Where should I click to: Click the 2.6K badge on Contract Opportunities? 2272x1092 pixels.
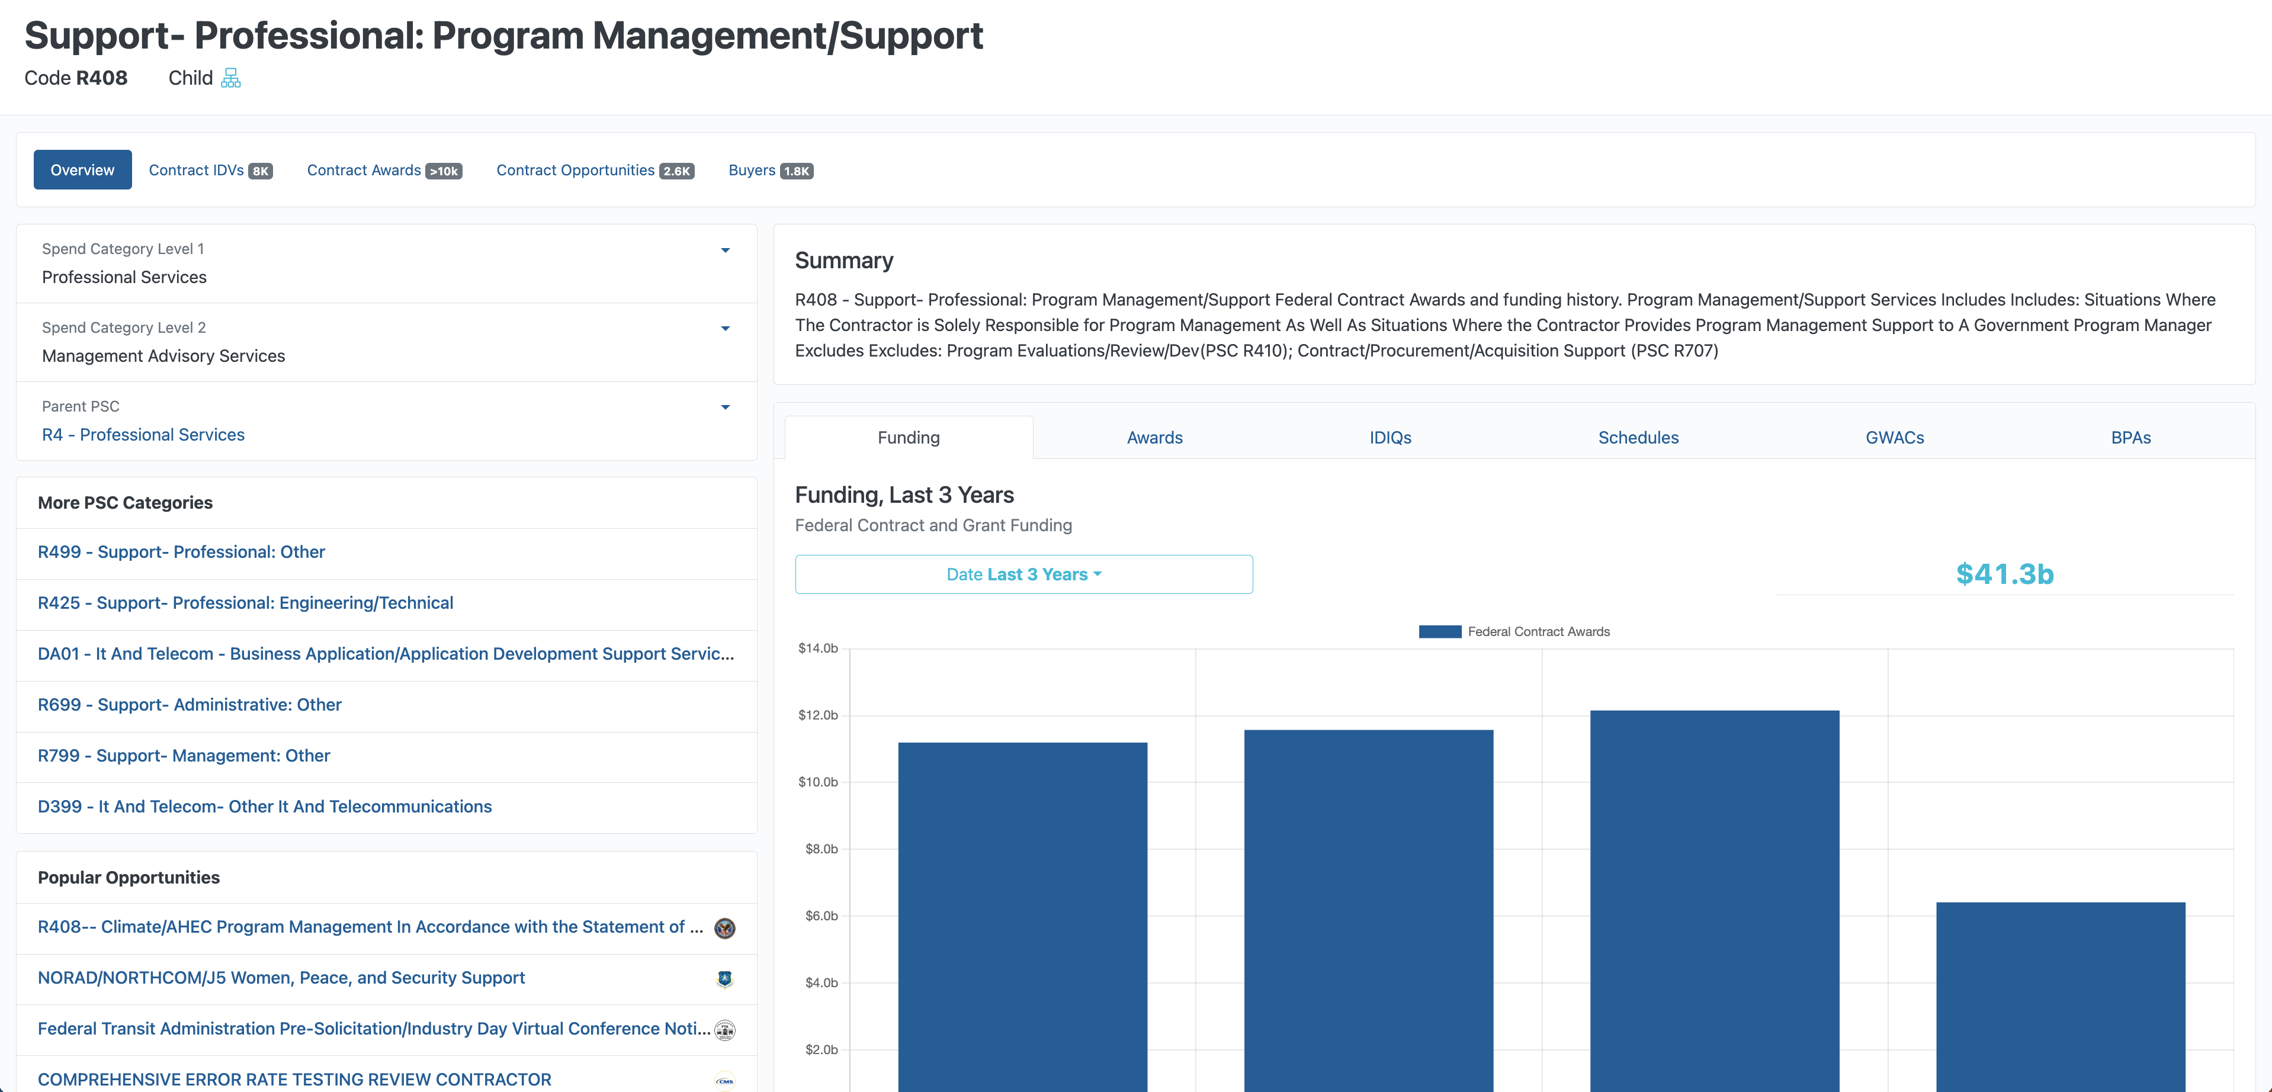[676, 171]
